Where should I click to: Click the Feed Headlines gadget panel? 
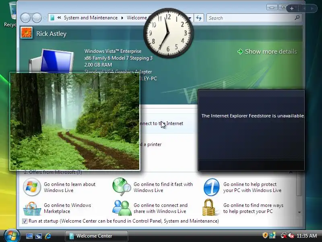tap(251, 130)
